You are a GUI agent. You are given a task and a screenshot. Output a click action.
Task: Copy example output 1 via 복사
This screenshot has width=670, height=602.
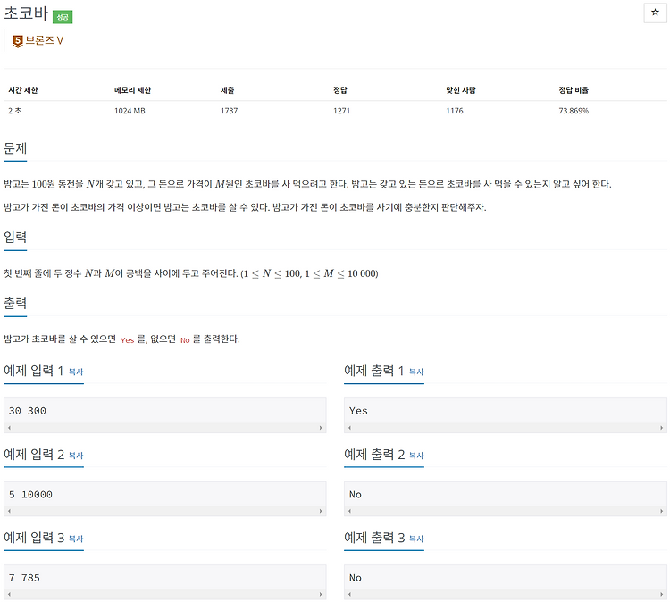[415, 372]
